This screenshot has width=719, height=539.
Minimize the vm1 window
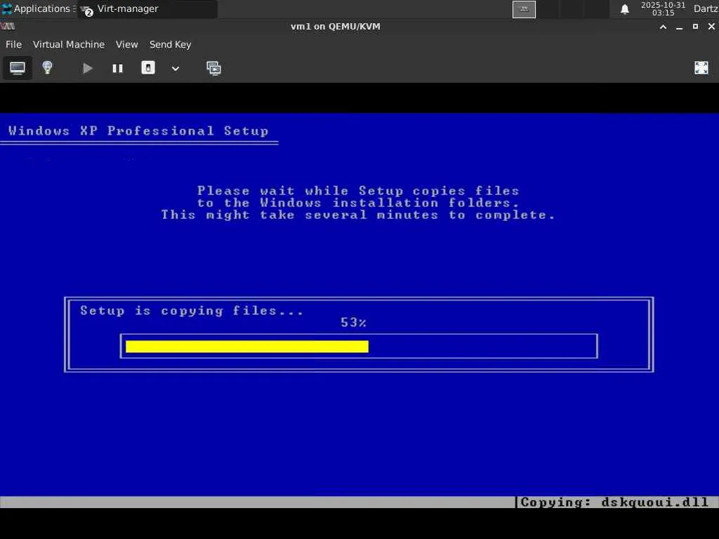(679, 27)
